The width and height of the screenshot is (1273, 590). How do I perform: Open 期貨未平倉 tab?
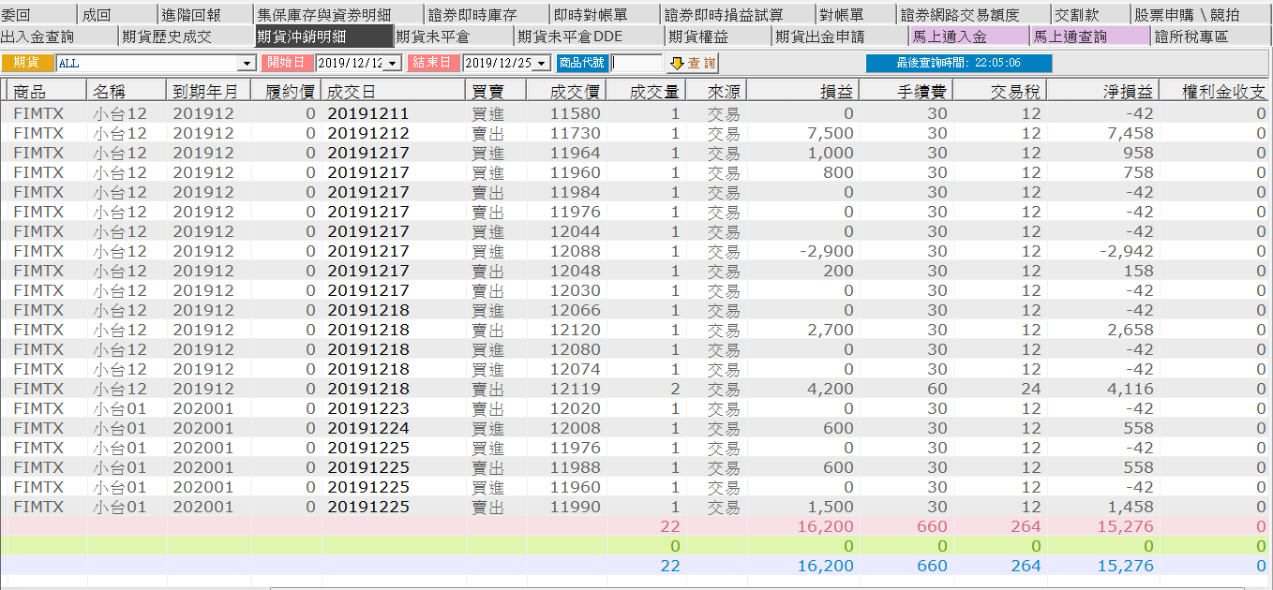pos(455,37)
